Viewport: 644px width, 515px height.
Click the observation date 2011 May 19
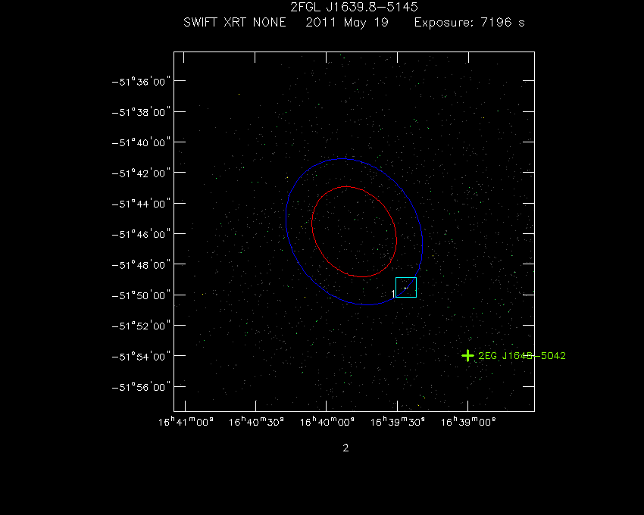[347, 23]
